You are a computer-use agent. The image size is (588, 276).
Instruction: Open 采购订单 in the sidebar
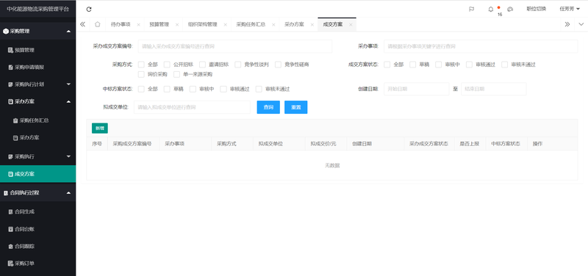pyautogui.click(x=38, y=264)
